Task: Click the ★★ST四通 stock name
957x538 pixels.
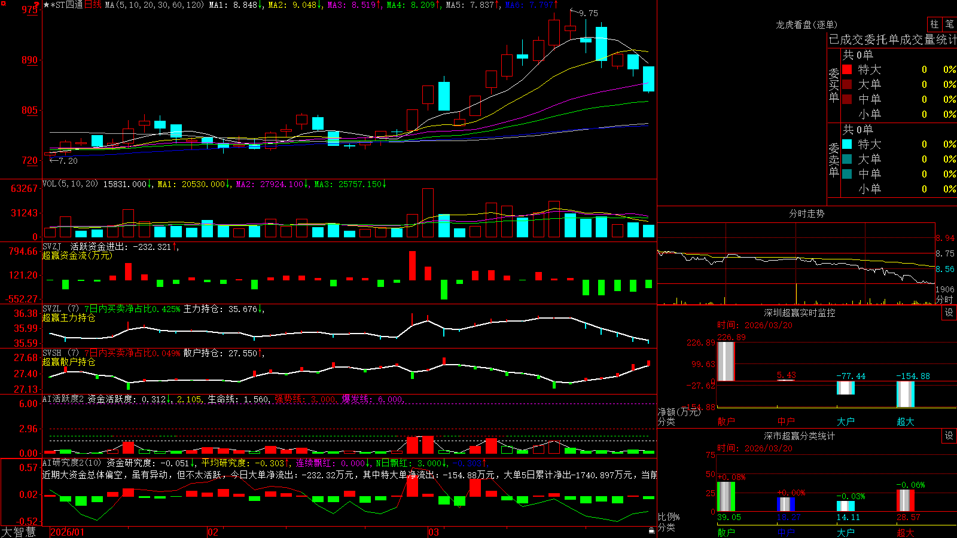Action: (63, 5)
